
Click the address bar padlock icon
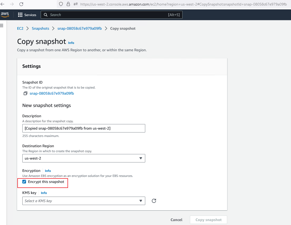tap(68, 4)
